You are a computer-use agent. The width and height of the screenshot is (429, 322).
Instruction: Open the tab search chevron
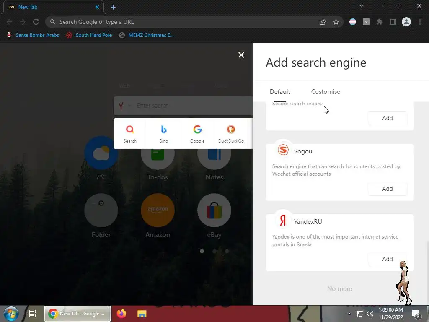pos(362,6)
